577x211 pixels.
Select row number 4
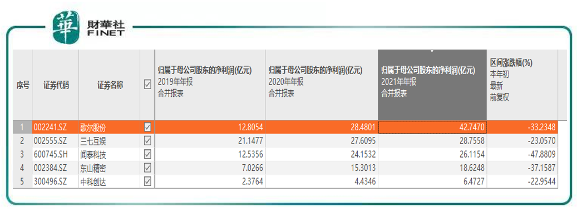23,168
